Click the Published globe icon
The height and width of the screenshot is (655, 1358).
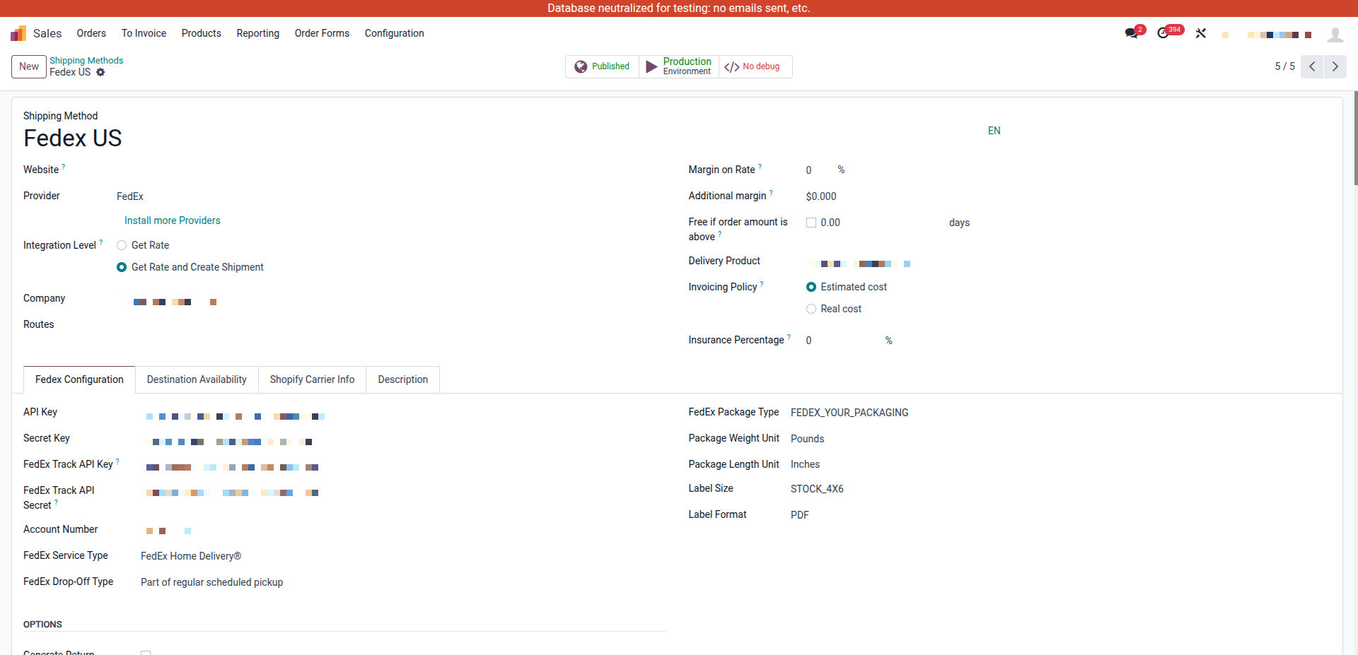(x=581, y=66)
